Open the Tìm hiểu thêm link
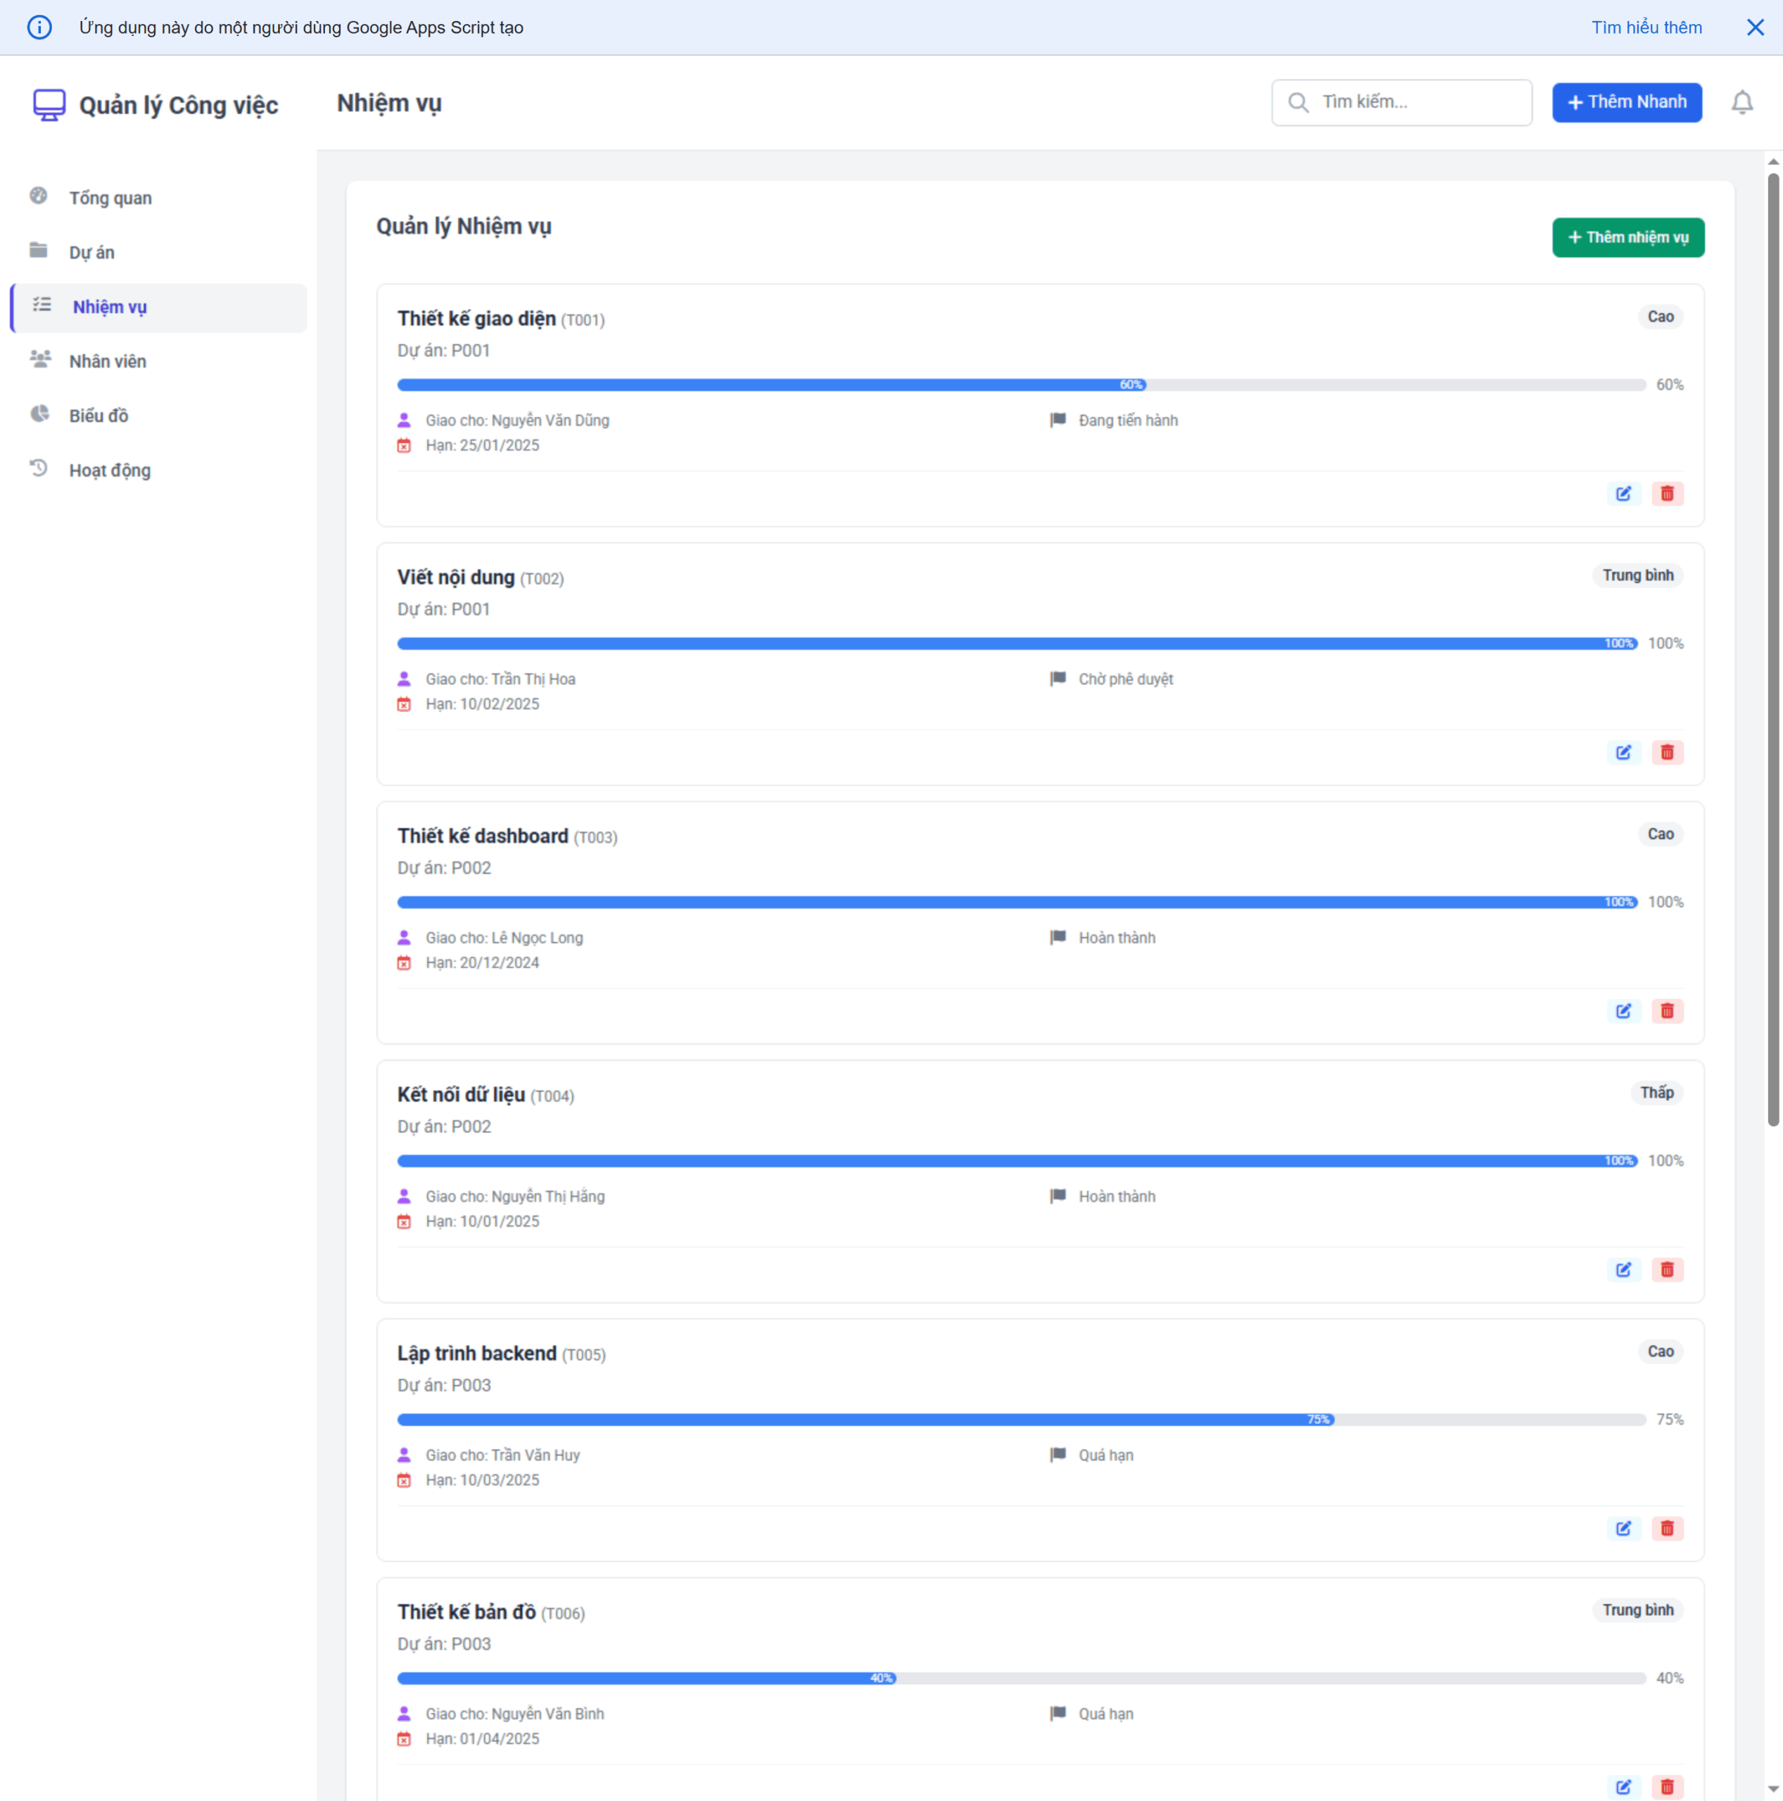 1646,27
